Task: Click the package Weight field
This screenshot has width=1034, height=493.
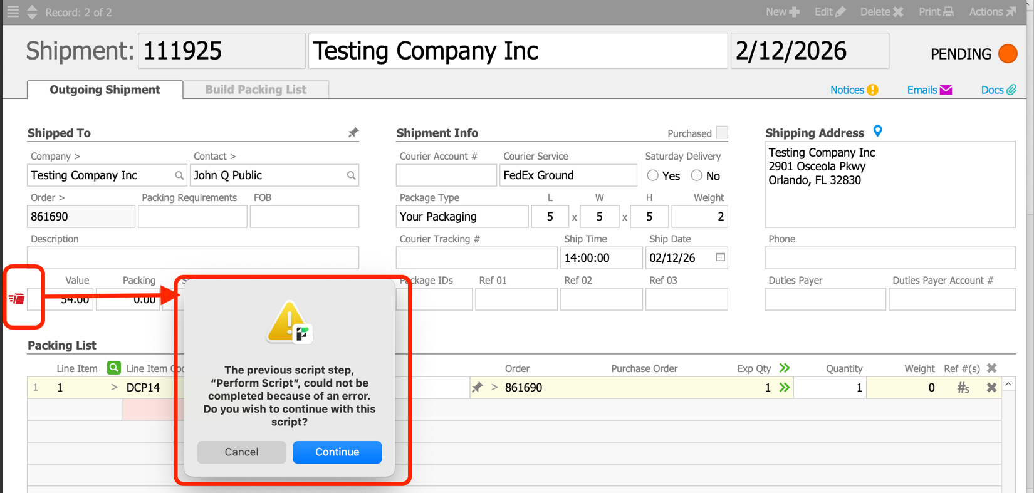Action: [699, 217]
